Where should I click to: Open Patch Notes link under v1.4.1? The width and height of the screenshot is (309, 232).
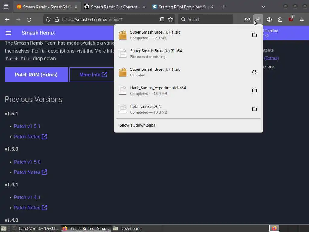(x=30, y=208)
